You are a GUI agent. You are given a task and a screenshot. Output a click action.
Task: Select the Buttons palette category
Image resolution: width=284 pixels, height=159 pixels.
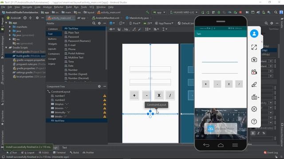pyautogui.click(x=52, y=39)
